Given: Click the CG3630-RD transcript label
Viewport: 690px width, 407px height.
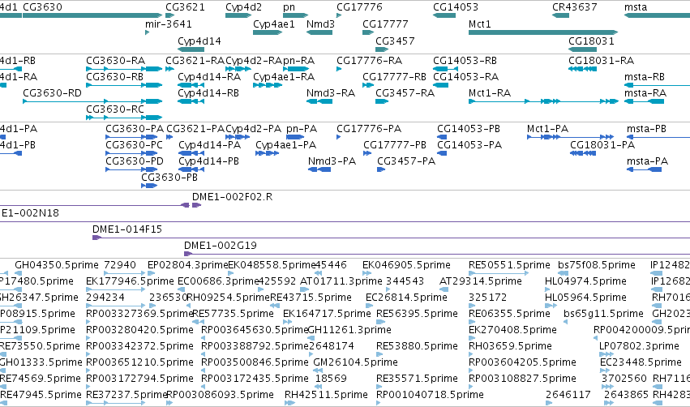Looking at the screenshot, I should [x=53, y=93].
